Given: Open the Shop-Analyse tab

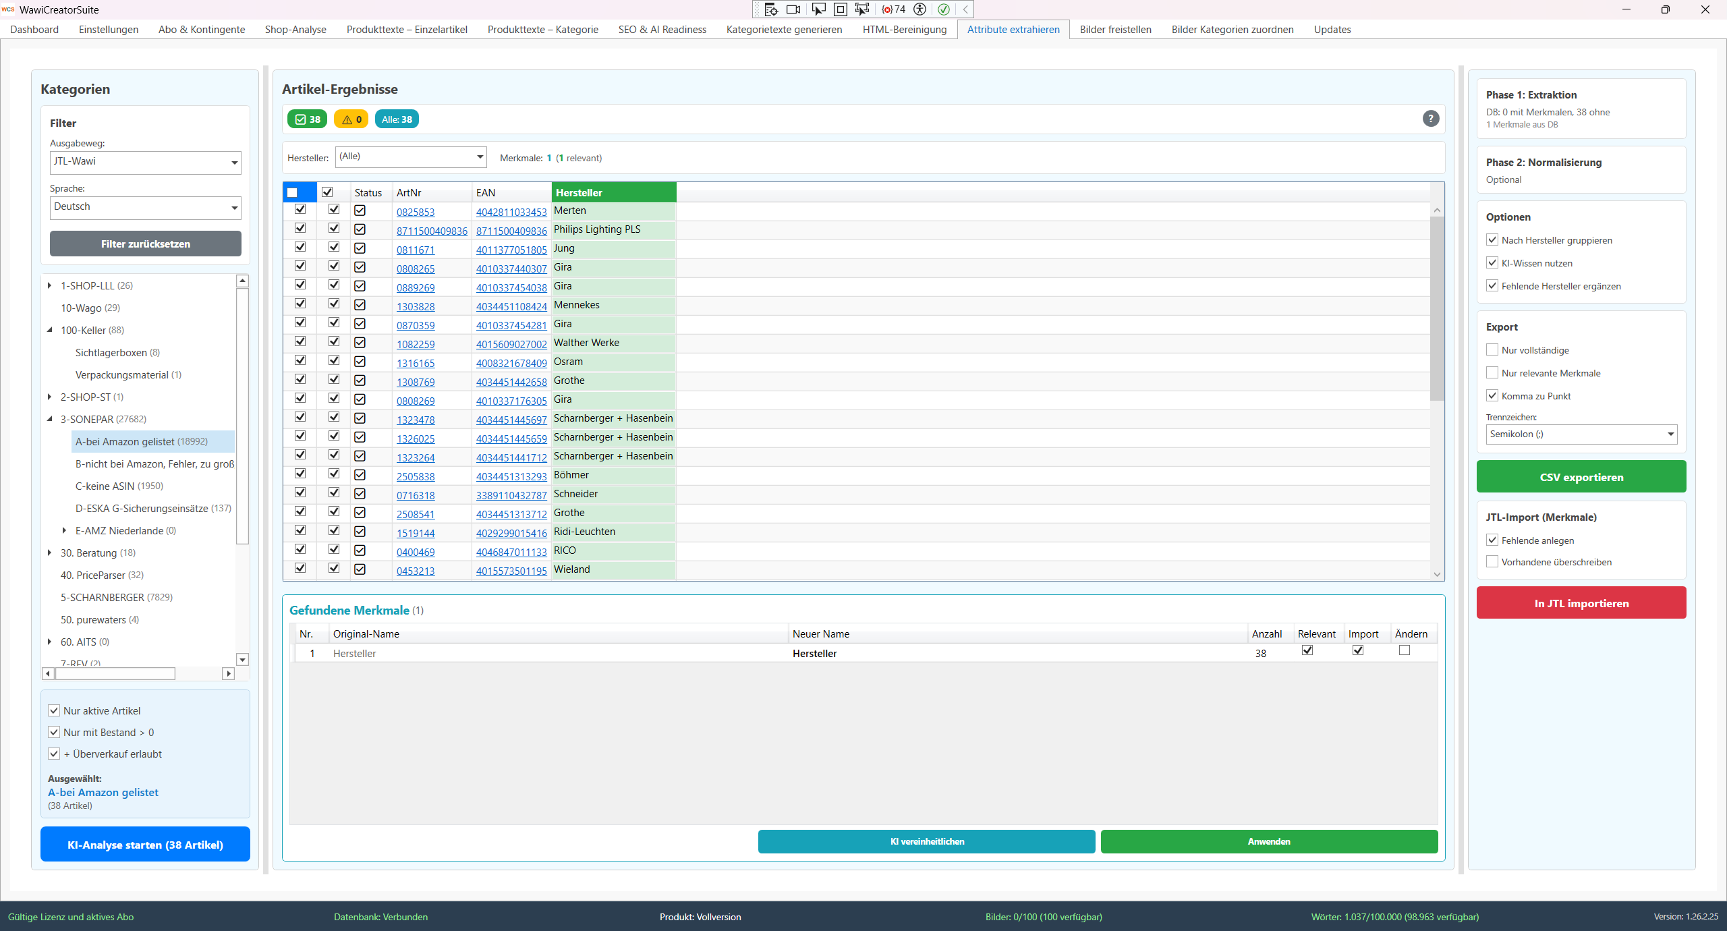Looking at the screenshot, I should click(295, 30).
